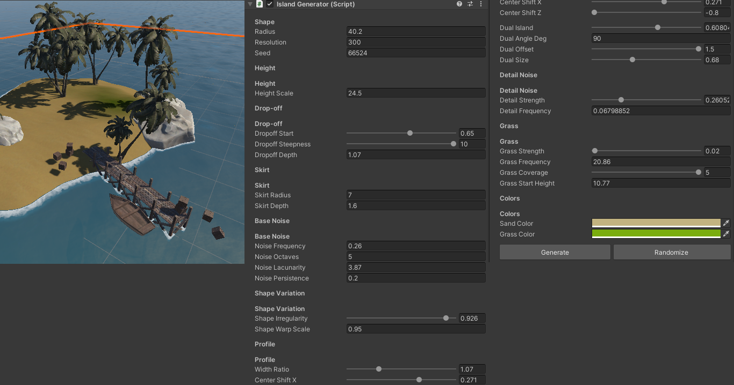Open the component help reference icon

[459, 4]
